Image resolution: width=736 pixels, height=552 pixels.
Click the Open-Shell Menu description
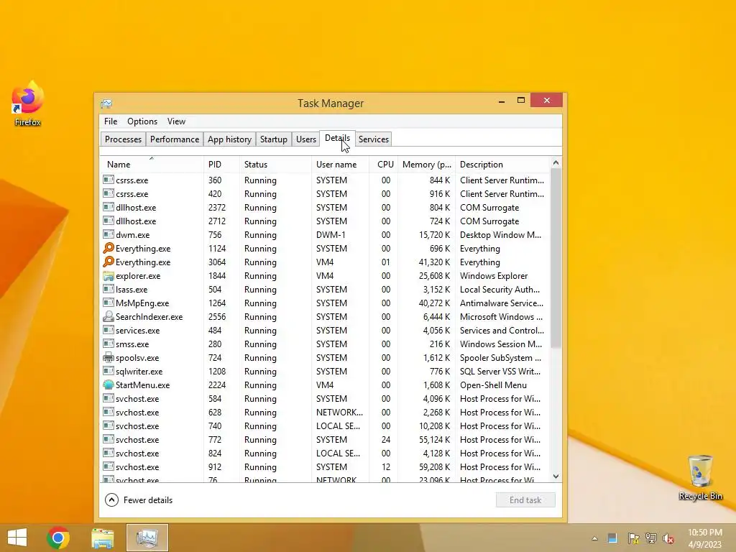pyautogui.click(x=493, y=385)
